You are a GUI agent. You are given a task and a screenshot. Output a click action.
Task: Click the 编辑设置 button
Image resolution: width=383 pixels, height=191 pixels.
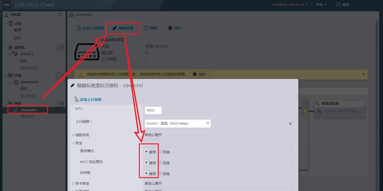123,28
